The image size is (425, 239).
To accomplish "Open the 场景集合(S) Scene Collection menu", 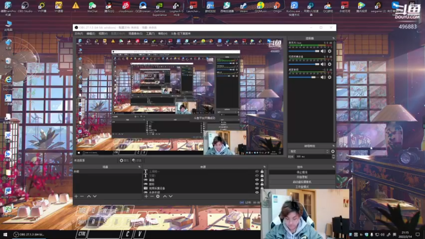I will click(135, 33).
